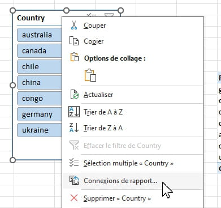
Task: Click the paste clipboard icon under Options de collage
Action: 90,75
